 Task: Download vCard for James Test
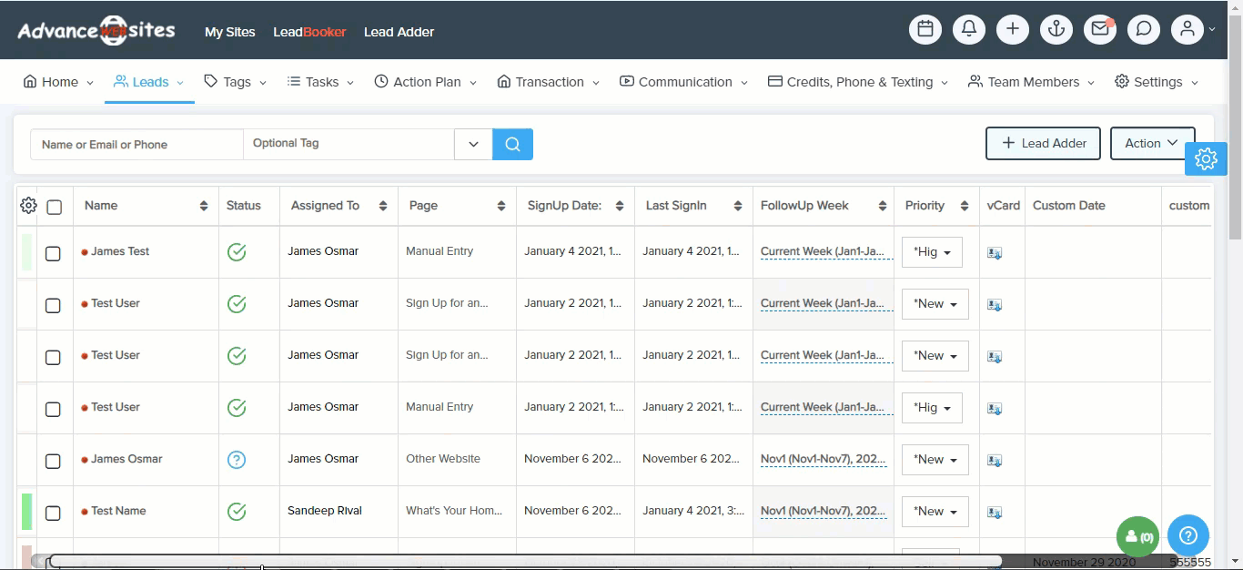995,253
